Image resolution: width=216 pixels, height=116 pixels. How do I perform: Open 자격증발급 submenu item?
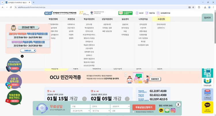125,35
